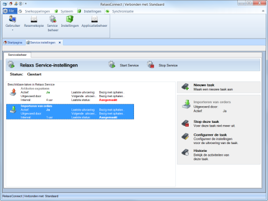Open Service beheer from the ribbon
The width and height of the screenshot is (268, 201).
[52, 23]
